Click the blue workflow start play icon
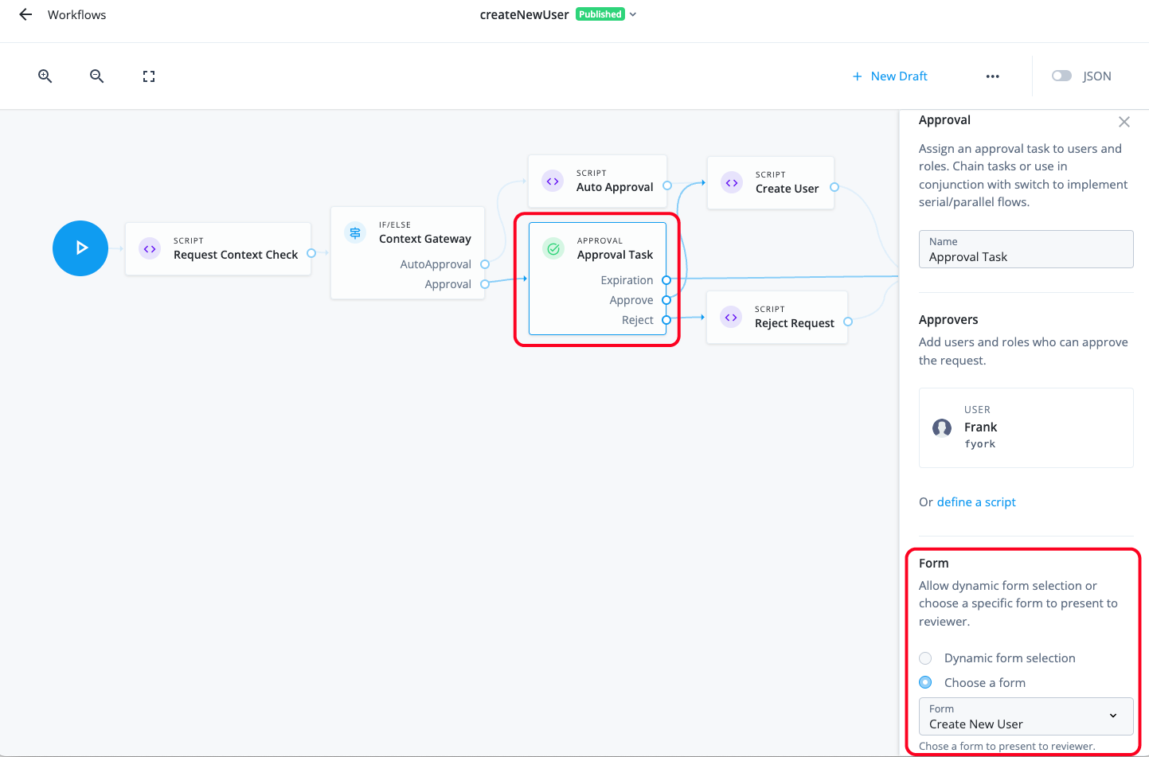The image size is (1149, 757). click(x=80, y=248)
